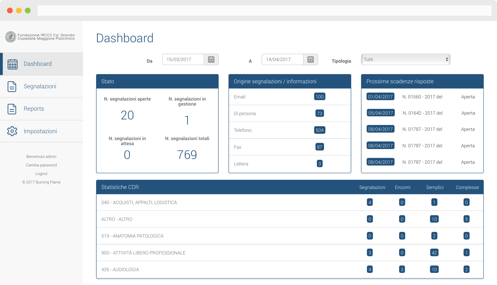This screenshot has height=285, width=497.
Task: Open Reports section from sidebar
Action: (41, 109)
